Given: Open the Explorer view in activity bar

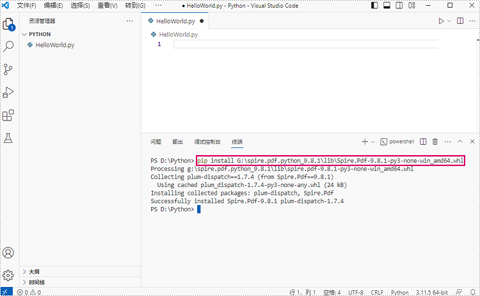Looking at the screenshot, I should [8, 24].
